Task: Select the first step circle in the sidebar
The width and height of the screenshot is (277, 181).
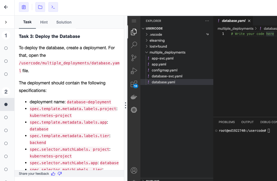Action: pyautogui.click(x=6, y=48)
